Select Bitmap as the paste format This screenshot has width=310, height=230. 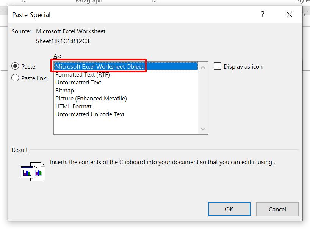(x=64, y=90)
